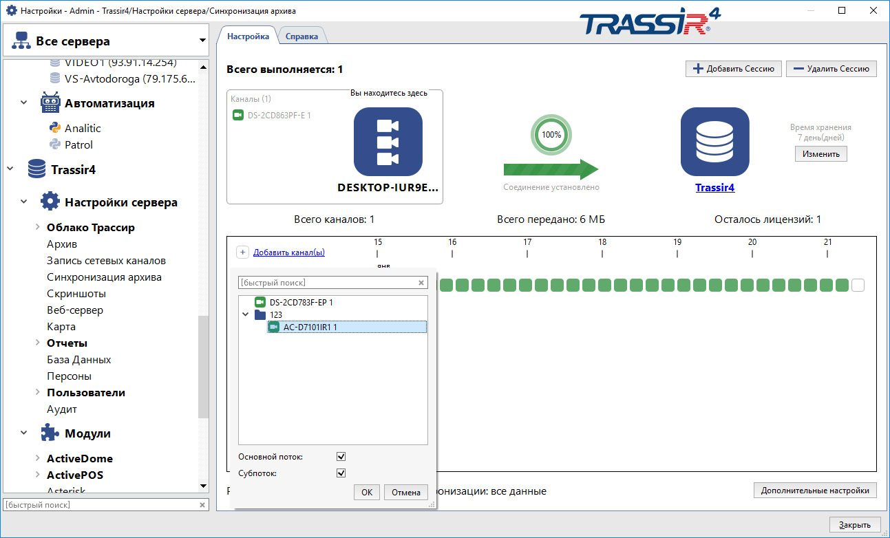Click the plus icon next to Добавить канал(ы)
This screenshot has height=538, width=890.
242,252
